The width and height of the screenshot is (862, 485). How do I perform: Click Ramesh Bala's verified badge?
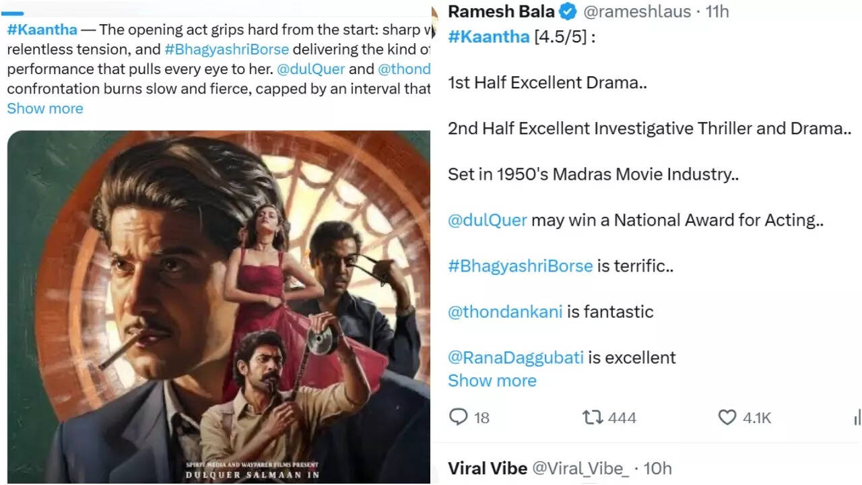pyautogui.click(x=569, y=11)
